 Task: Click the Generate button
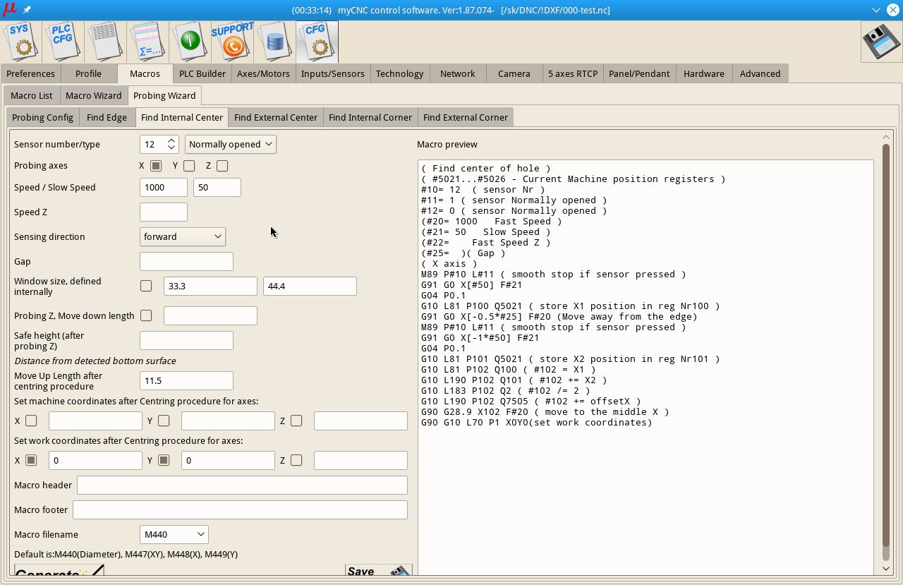click(x=59, y=570)
